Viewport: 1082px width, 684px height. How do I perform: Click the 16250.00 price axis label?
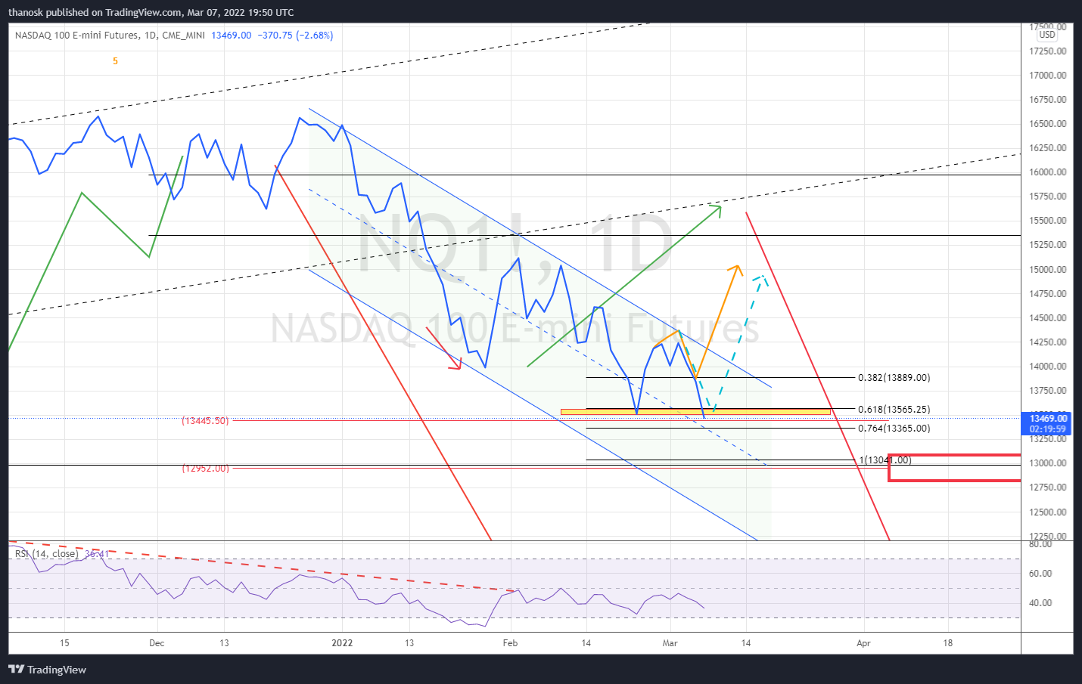(1048, 148)
